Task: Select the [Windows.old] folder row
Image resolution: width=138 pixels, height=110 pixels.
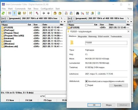Action: click(32, 46)
